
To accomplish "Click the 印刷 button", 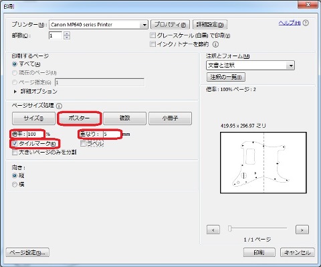I will [x=259, y=253].
